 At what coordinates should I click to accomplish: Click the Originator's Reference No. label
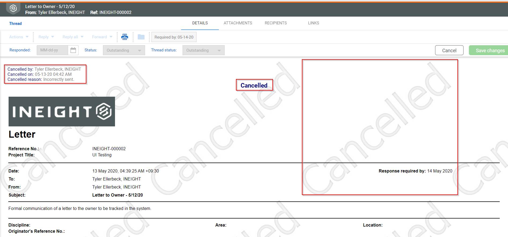[x=36, y=231]
